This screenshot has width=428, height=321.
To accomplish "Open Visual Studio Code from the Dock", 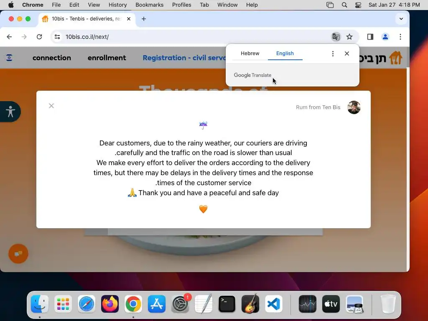I will click(x=274, y=304).
